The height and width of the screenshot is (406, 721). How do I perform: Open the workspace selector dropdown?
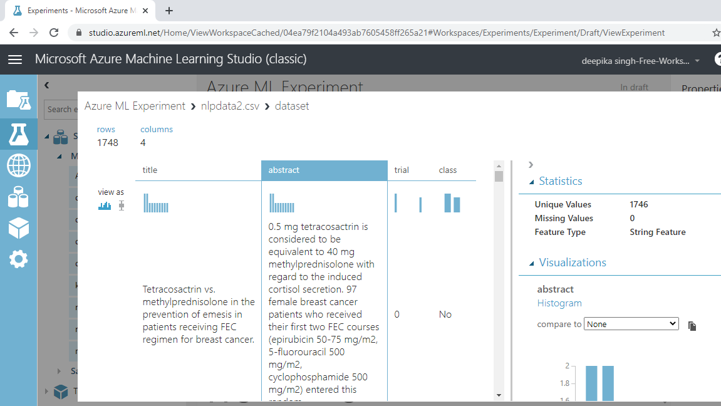(x=641, y=61)
